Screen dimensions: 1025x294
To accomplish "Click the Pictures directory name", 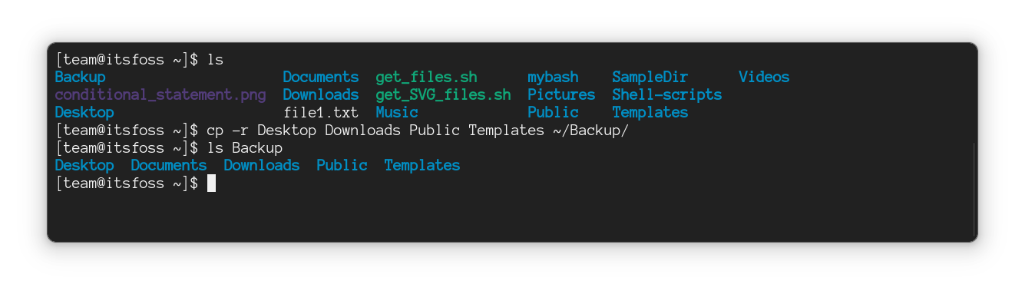I will coord(561,94).
